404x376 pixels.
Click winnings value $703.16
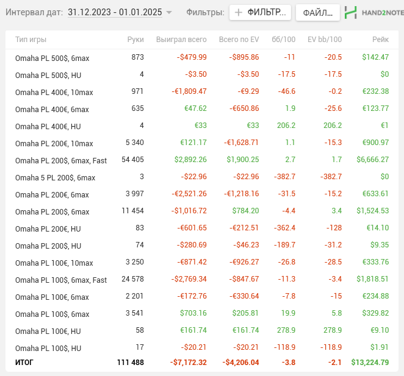click(193, 313)
